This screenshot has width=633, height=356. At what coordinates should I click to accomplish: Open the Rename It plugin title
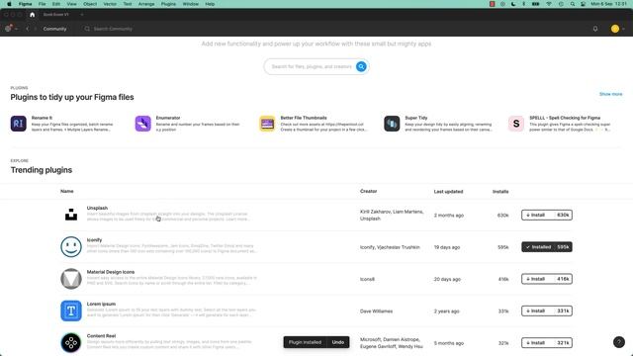(42, 118)
